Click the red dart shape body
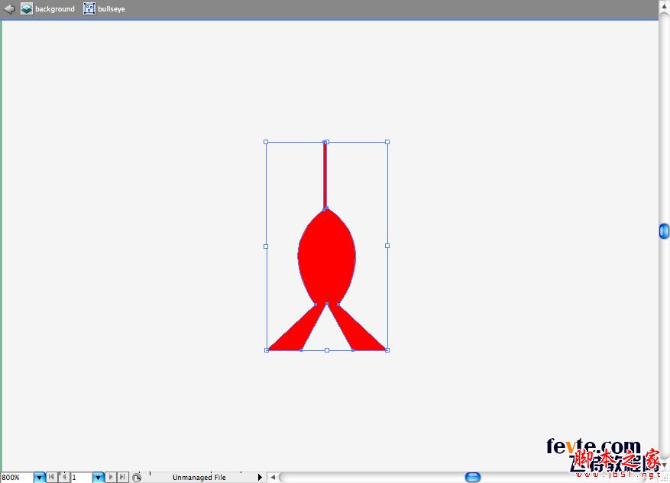Screen dimensions: 670x483 point(327,256)
